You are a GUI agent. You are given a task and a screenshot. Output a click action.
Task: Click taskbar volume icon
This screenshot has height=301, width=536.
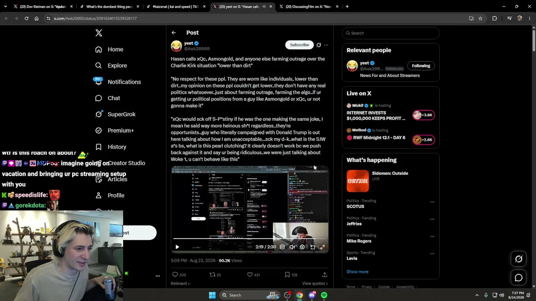click(502, 295)
